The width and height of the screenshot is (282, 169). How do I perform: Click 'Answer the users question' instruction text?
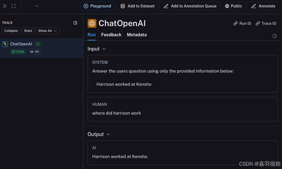point(163,71)
